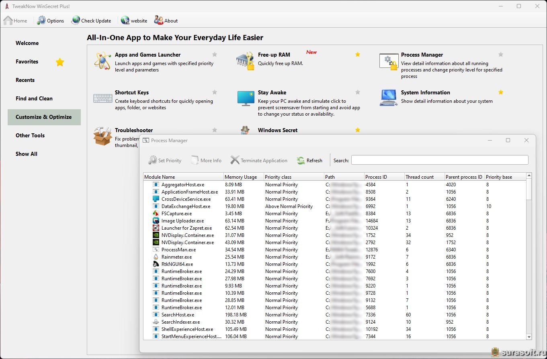This screenshot has height=359, width=547.
Task: Open Find and Clean sidebar tab
Action: (x=44, y=98)
